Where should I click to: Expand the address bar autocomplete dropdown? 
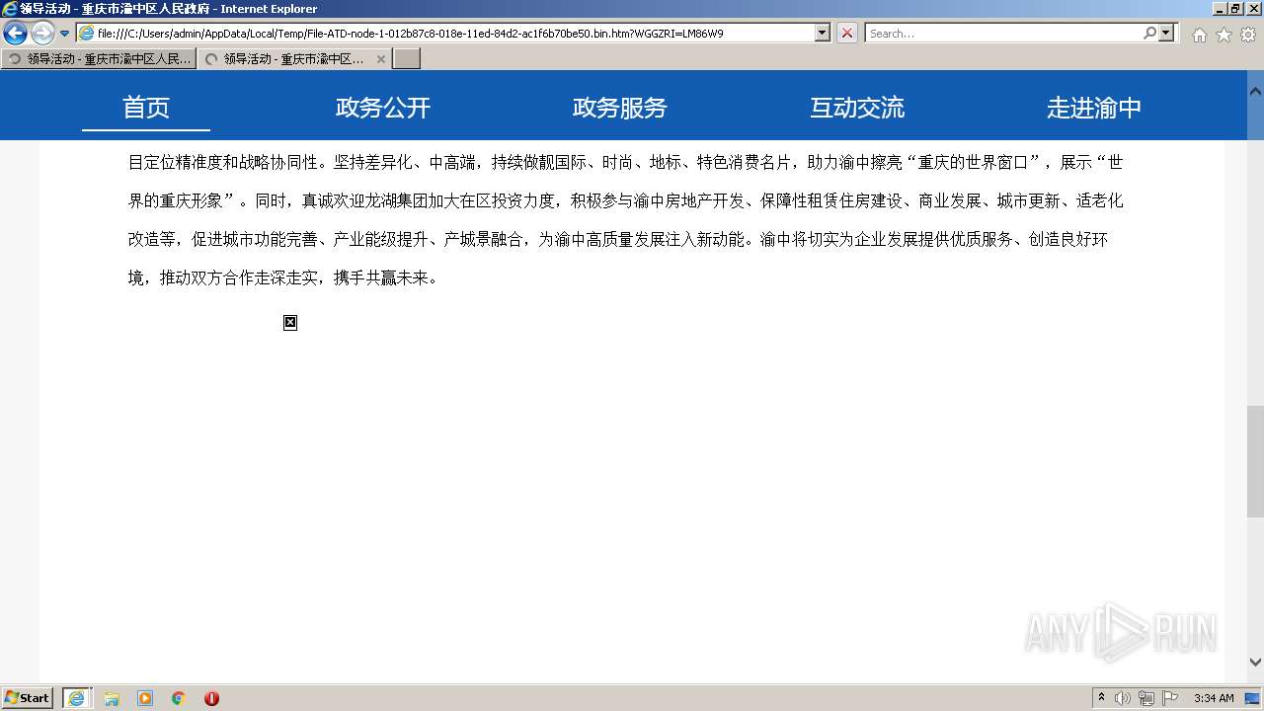click(x=823, y=33)
